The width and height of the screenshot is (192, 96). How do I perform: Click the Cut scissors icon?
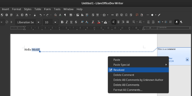[17, 15]
